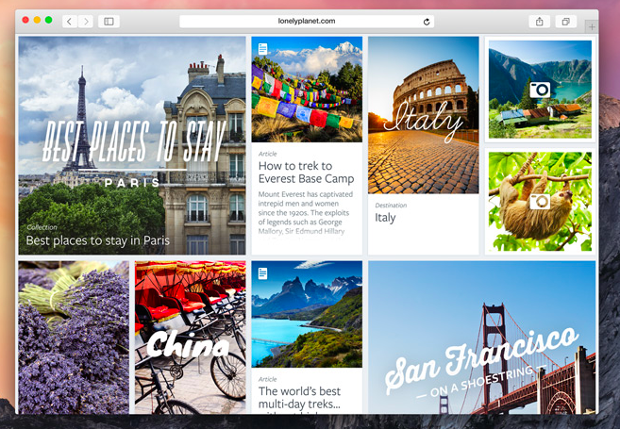This screenshot has height=429, width=620.
Task: Click camera icon on the mountain lake photo
Action: (540, 90)
